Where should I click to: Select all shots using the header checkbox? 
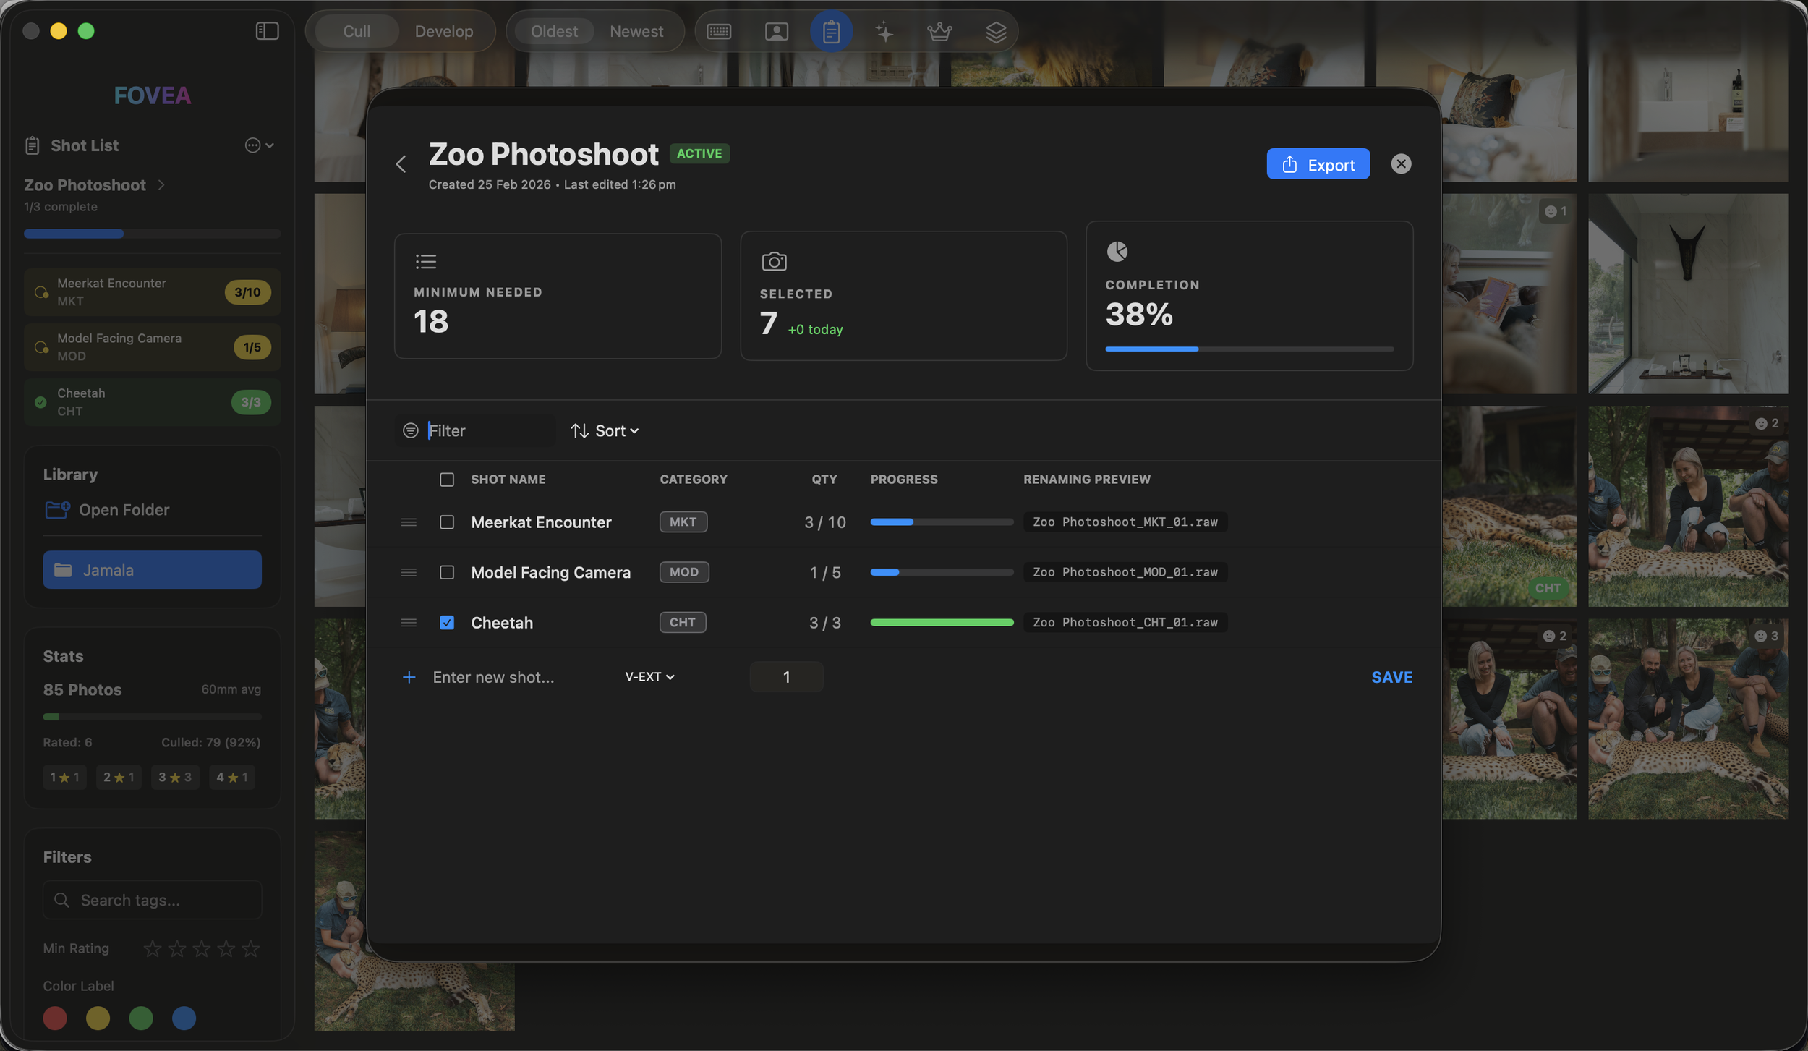(447, 479)
